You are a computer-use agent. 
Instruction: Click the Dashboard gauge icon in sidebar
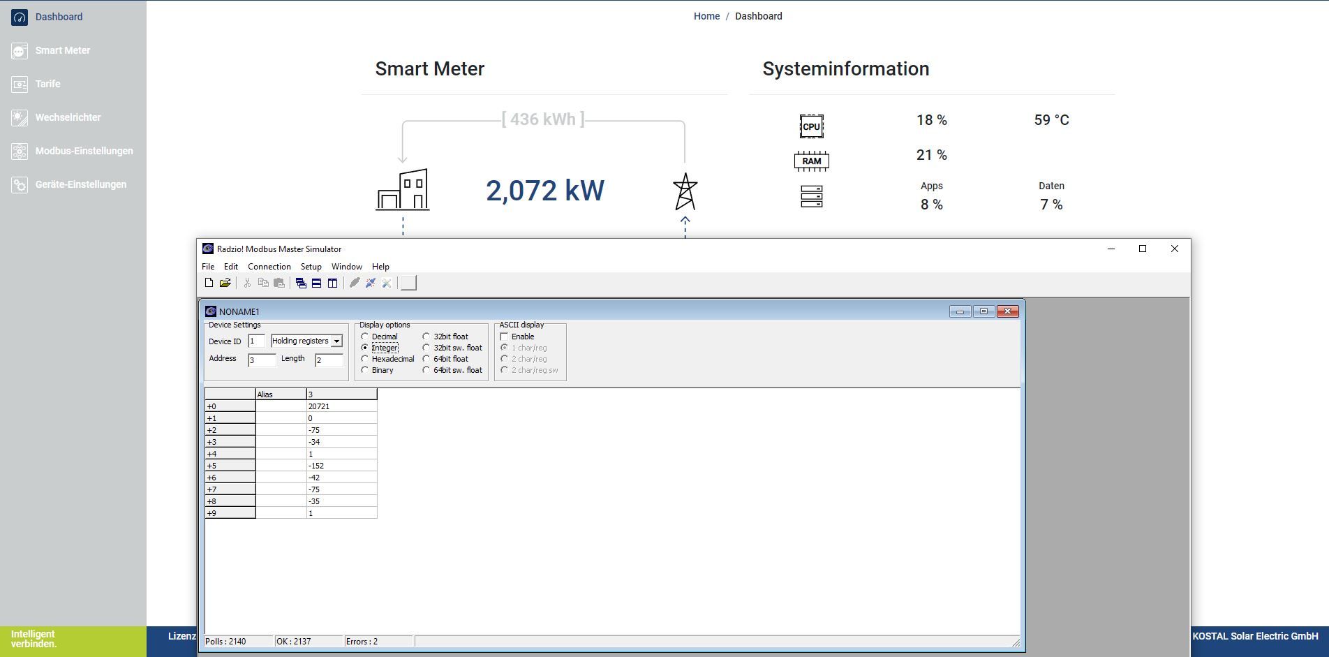[x=20, y=17]
